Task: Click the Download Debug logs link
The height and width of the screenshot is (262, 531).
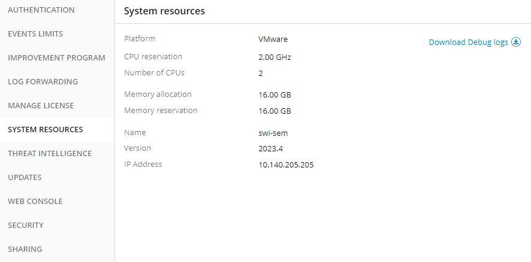Action: pyautogui.click(x=468, y=42)
